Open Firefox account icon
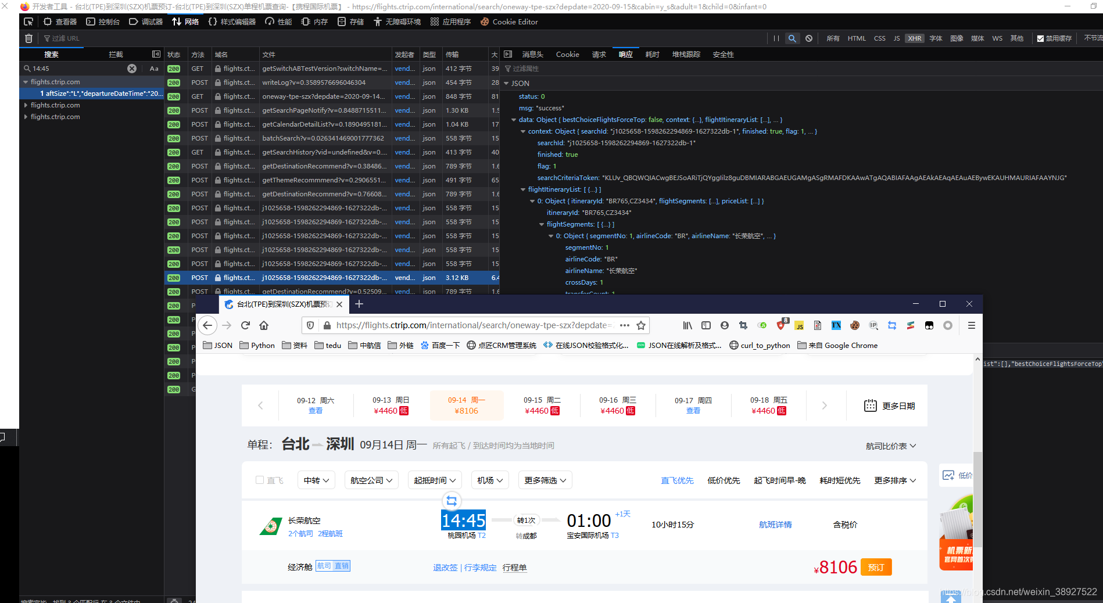This screenshot has height=603, width=1103. pyautogui.click(x=725, y=325)
